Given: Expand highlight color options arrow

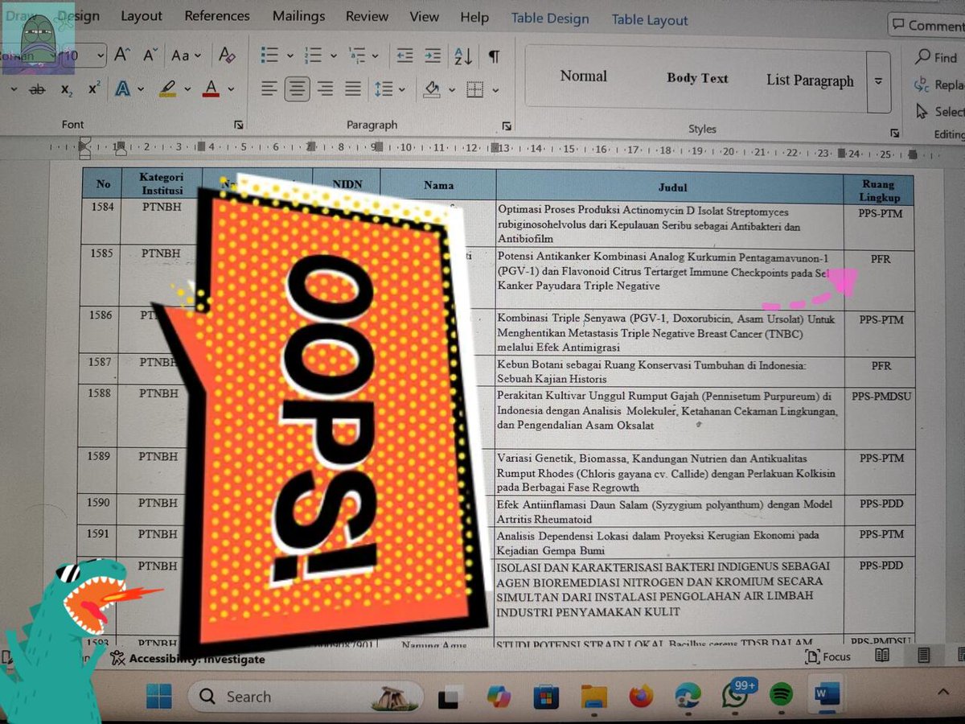Looking at the screenshot, I should tap(187, 88).
